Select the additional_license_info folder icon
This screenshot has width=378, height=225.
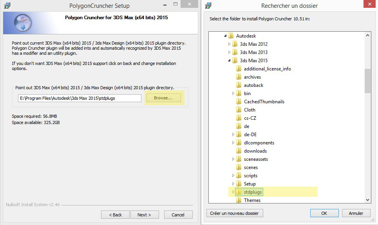click(x=239, y=68)
